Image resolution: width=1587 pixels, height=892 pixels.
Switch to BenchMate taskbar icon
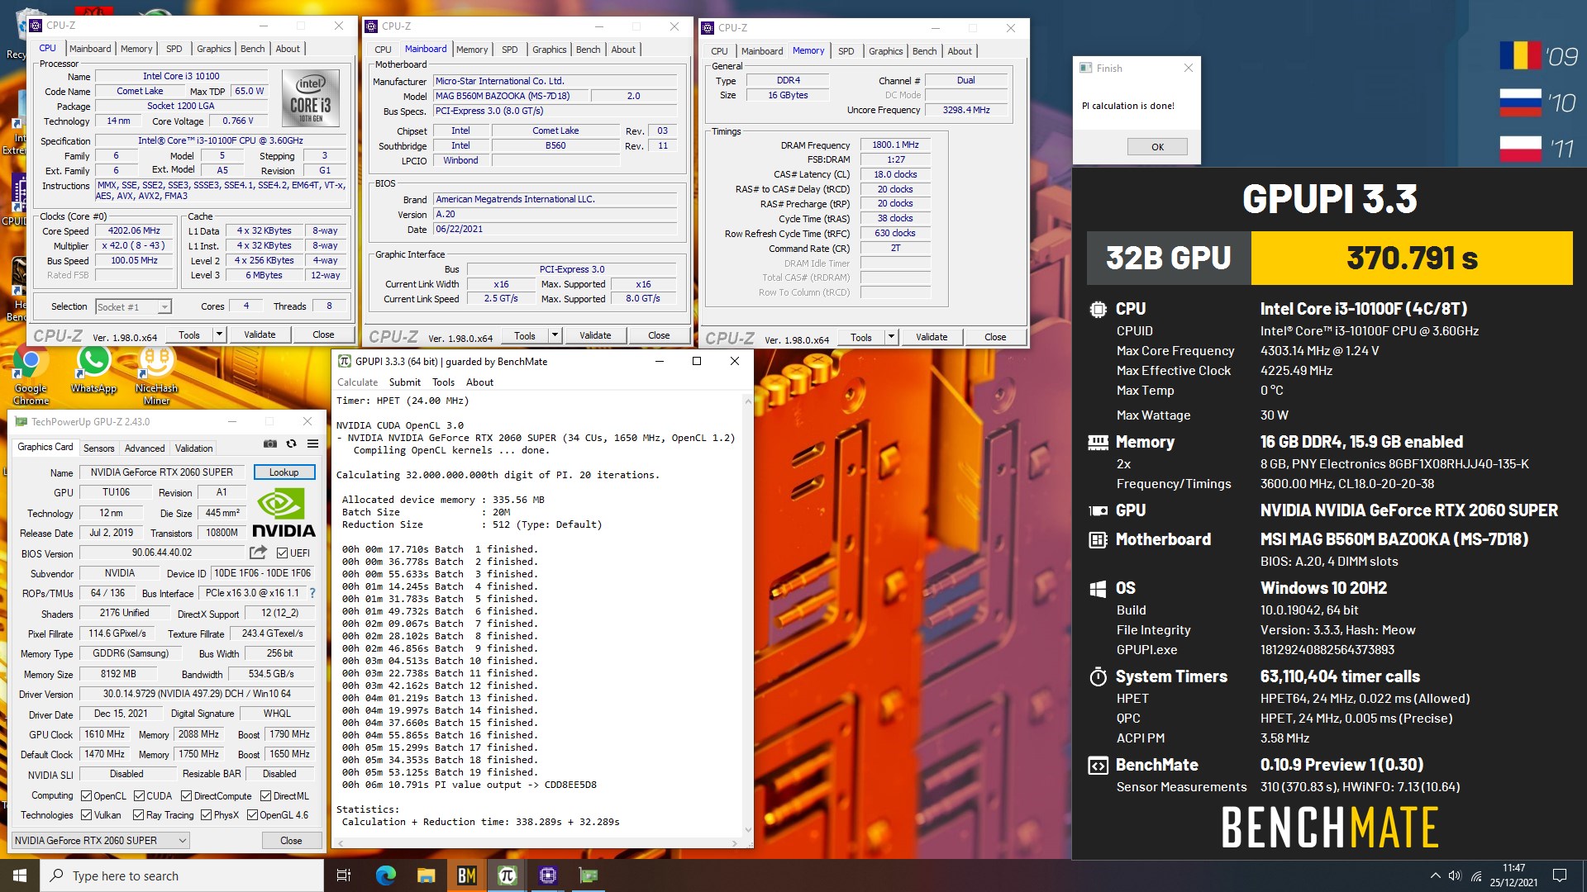(x=466, y=875)
